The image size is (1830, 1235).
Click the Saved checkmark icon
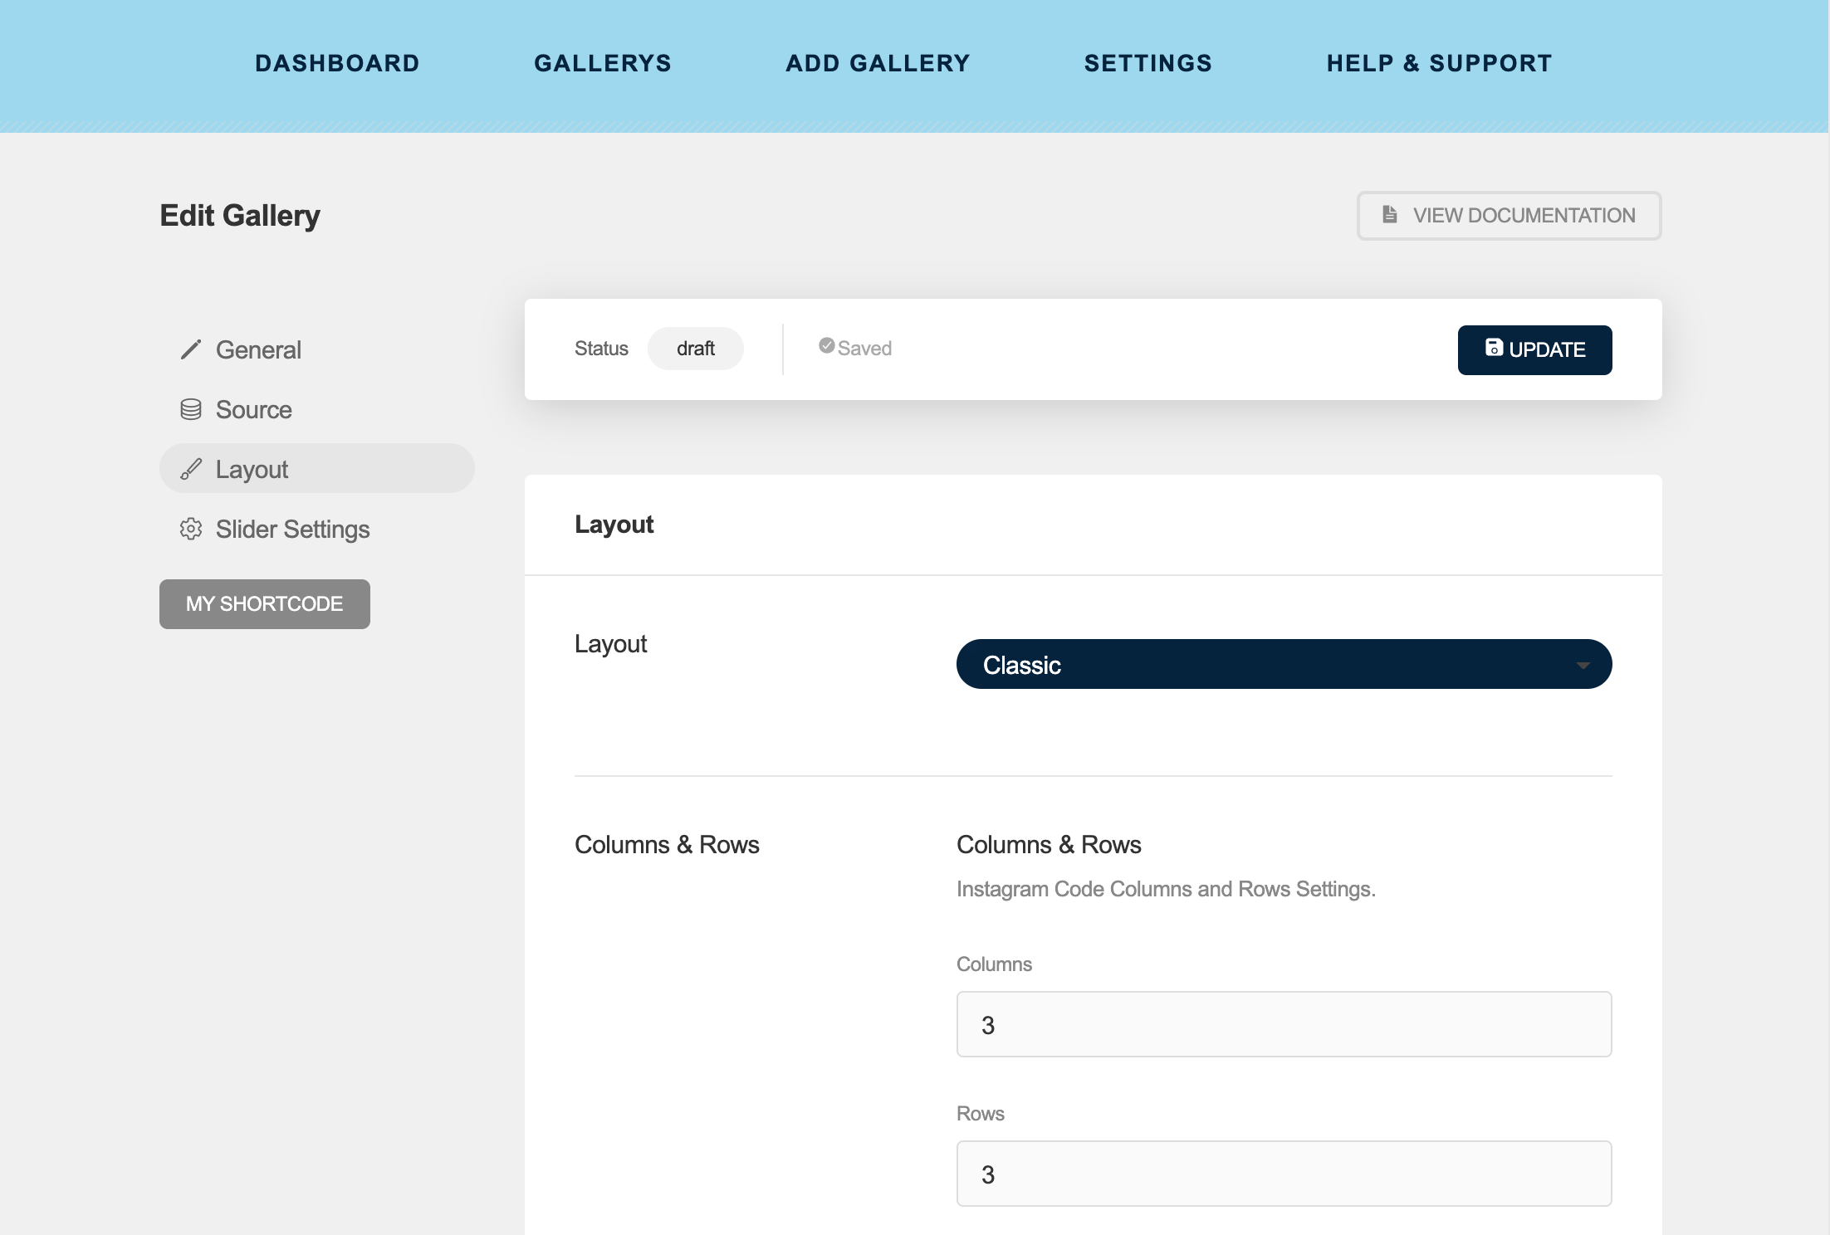coord(826,345)
